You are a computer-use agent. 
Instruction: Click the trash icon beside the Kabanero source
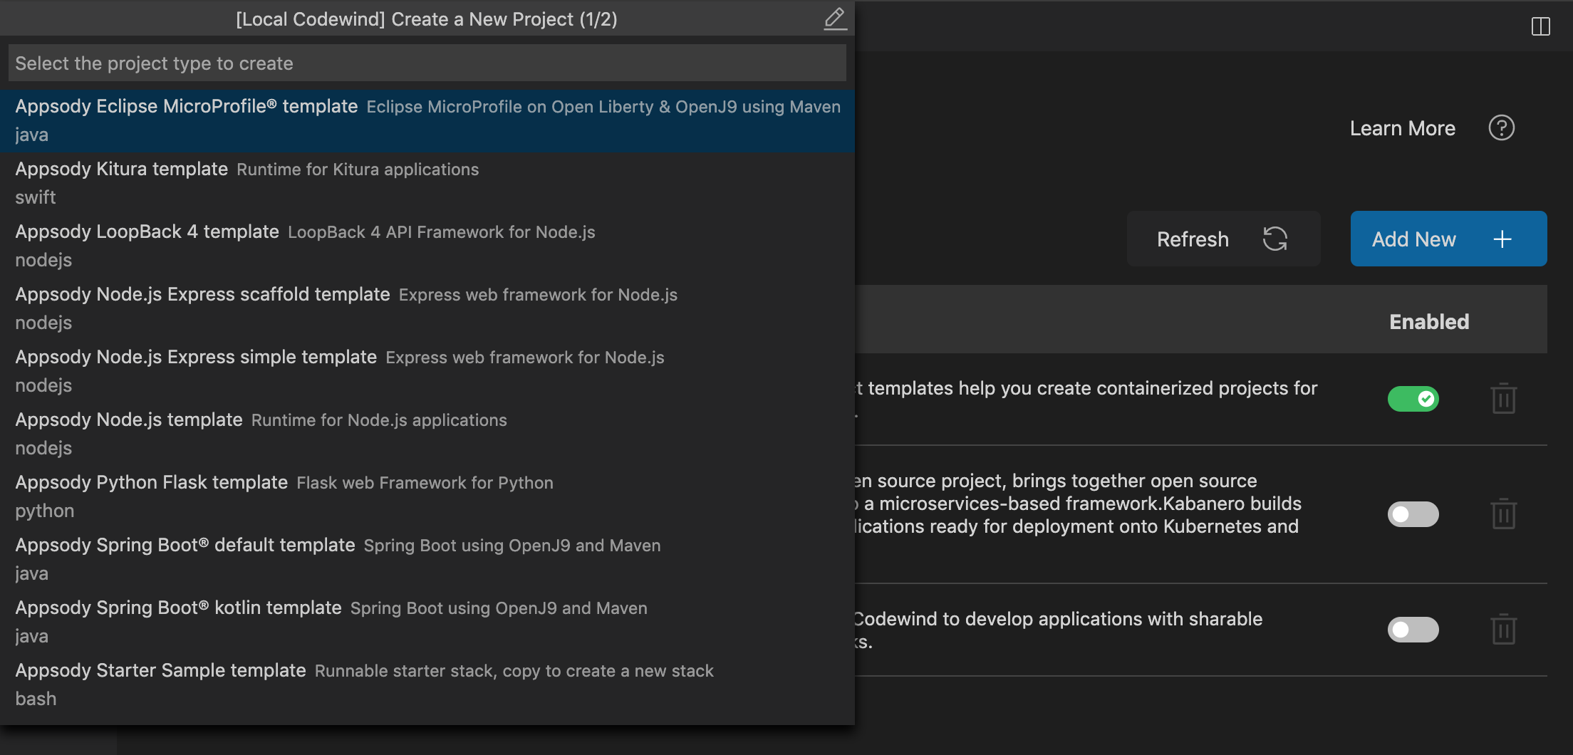[1503, 514]
